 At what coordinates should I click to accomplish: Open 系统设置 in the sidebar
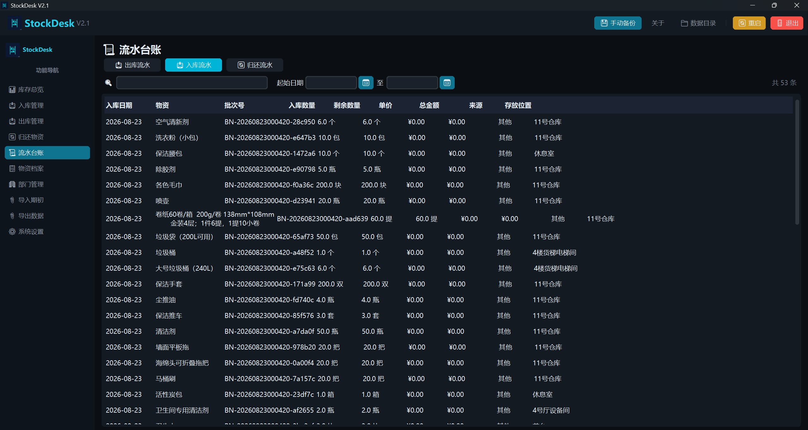point(47,232)
